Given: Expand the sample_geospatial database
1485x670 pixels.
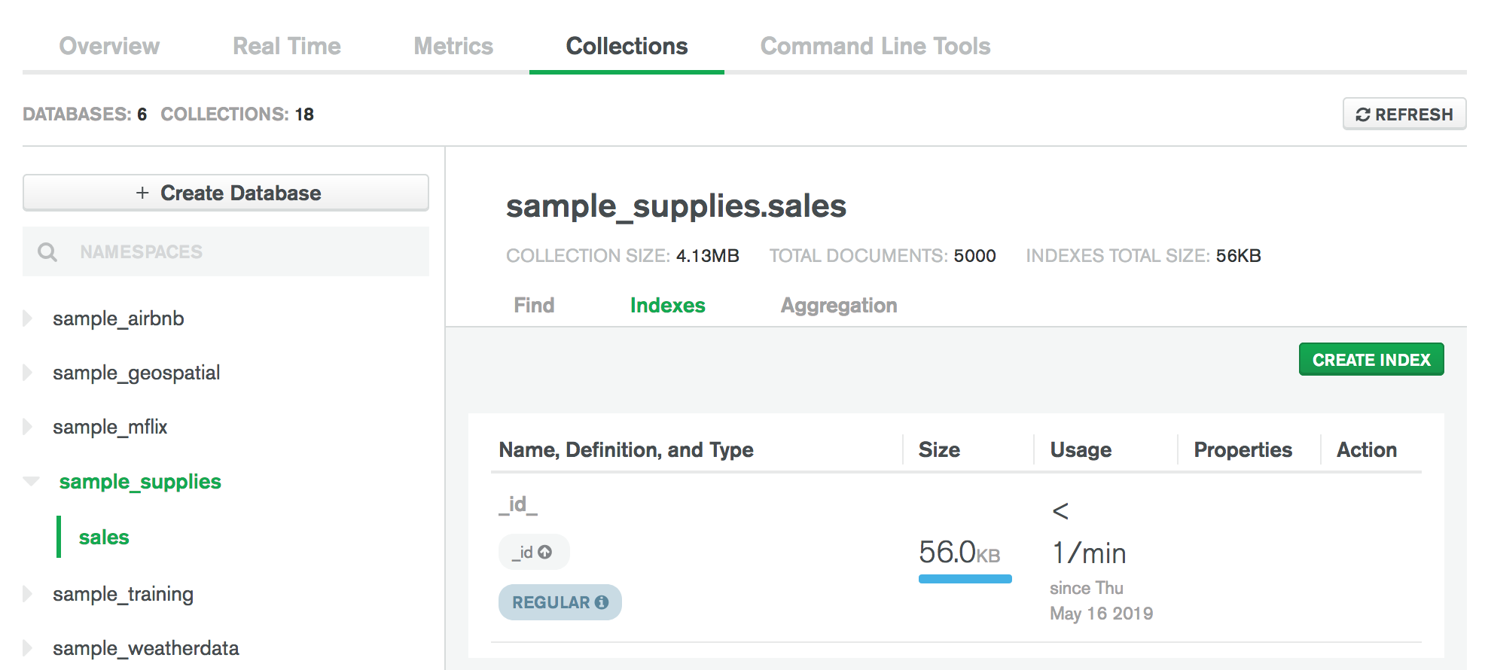Looking at the screenshot, I should (28, 373).
